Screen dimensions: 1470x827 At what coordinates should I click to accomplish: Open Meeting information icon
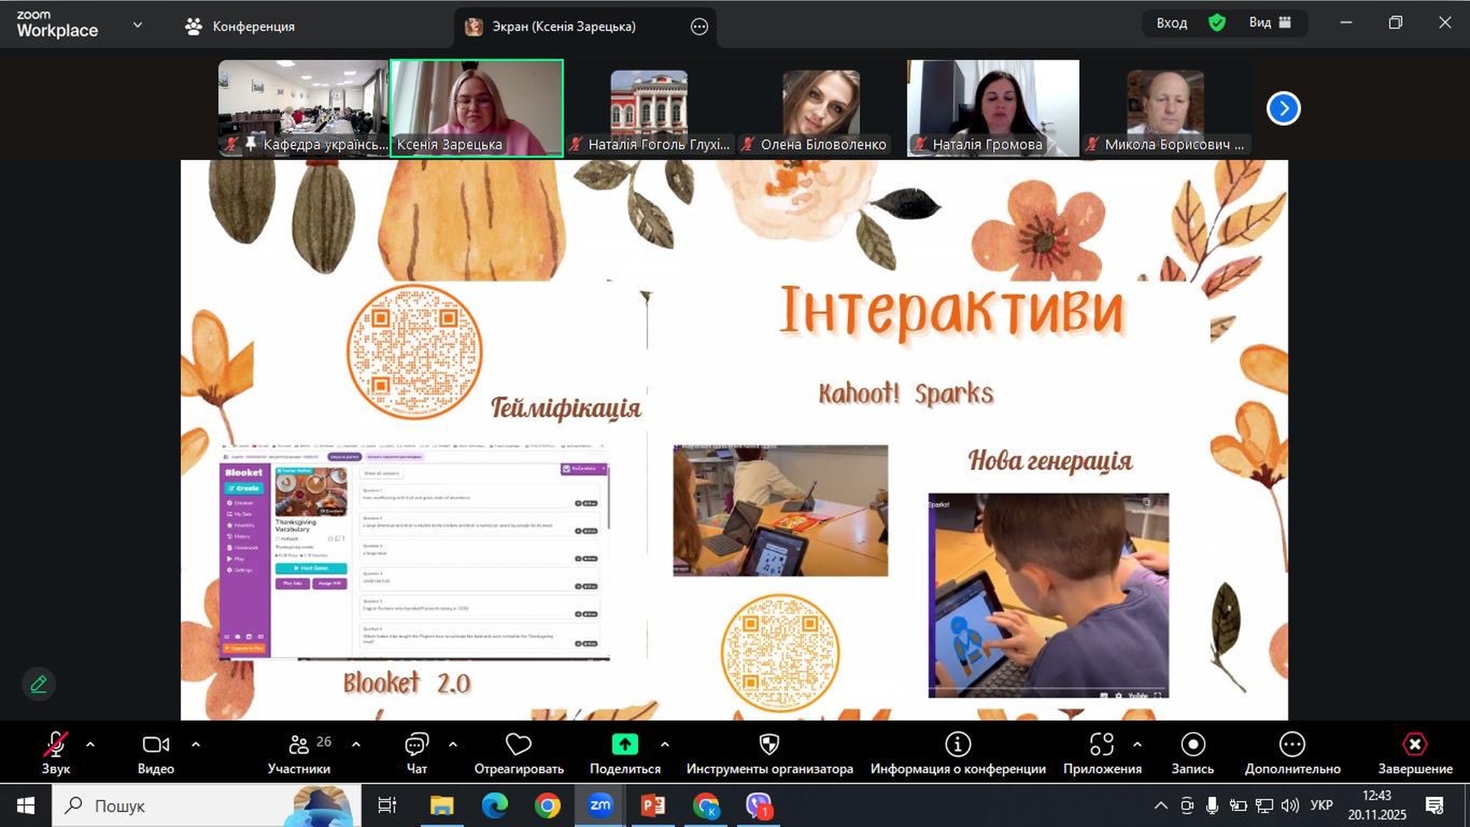coord(958,745)
